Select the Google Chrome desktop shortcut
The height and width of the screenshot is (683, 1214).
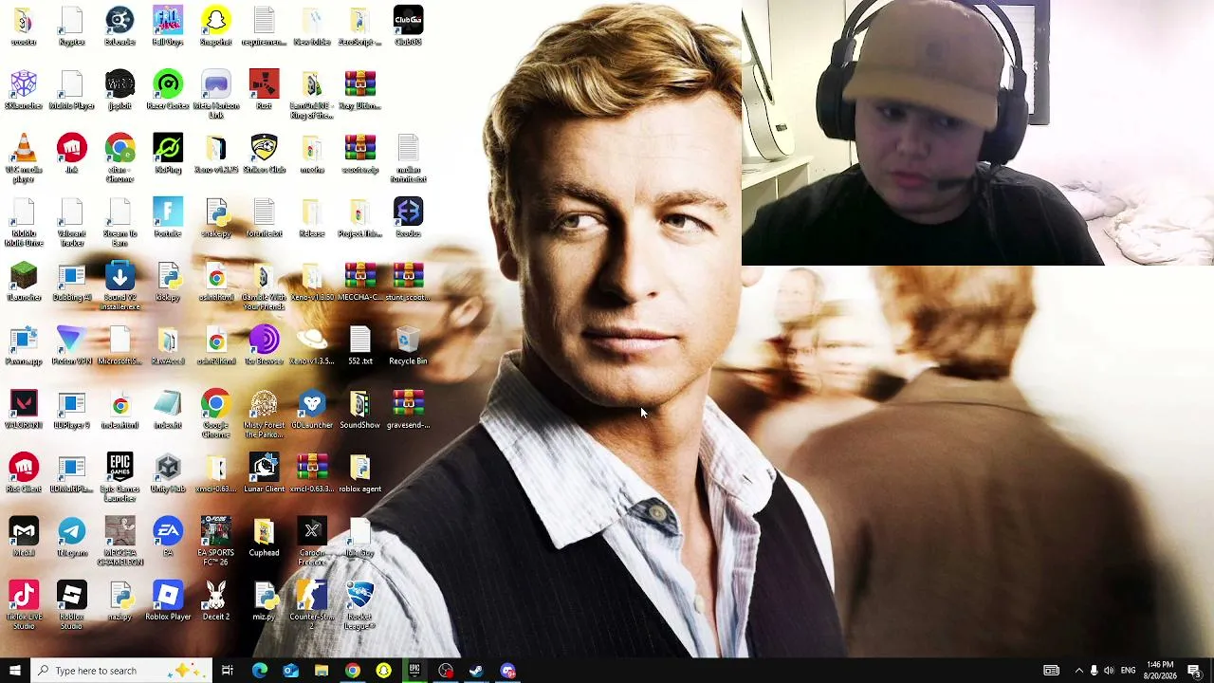click(216, 414)
